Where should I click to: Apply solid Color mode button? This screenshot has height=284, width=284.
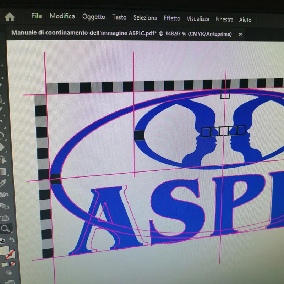pos(4,264)
